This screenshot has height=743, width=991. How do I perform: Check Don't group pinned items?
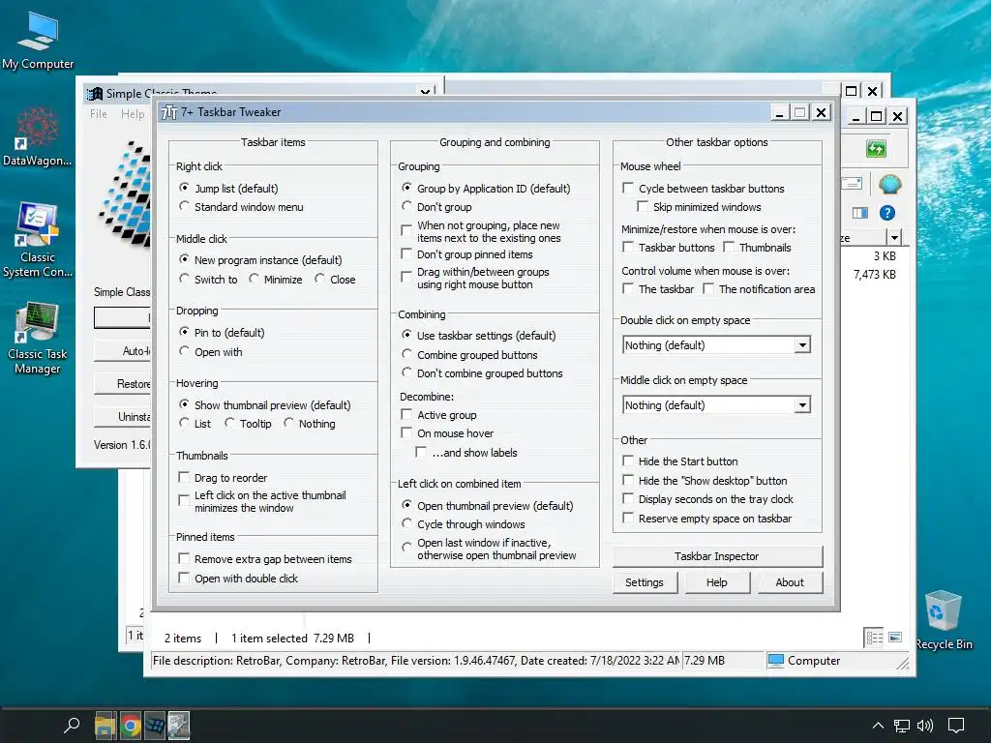406,253
